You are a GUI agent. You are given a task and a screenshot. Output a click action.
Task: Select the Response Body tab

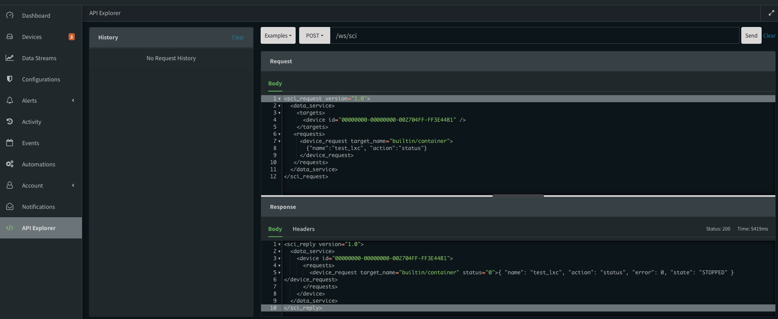(x=275, y=229)
